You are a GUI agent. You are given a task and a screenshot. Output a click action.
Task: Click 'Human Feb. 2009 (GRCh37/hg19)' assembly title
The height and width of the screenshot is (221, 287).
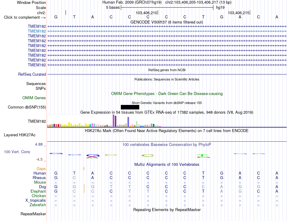(x=132, y=2)
